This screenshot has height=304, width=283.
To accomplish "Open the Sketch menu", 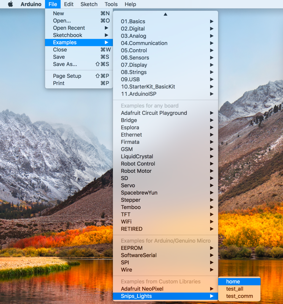I will [89, 4].
